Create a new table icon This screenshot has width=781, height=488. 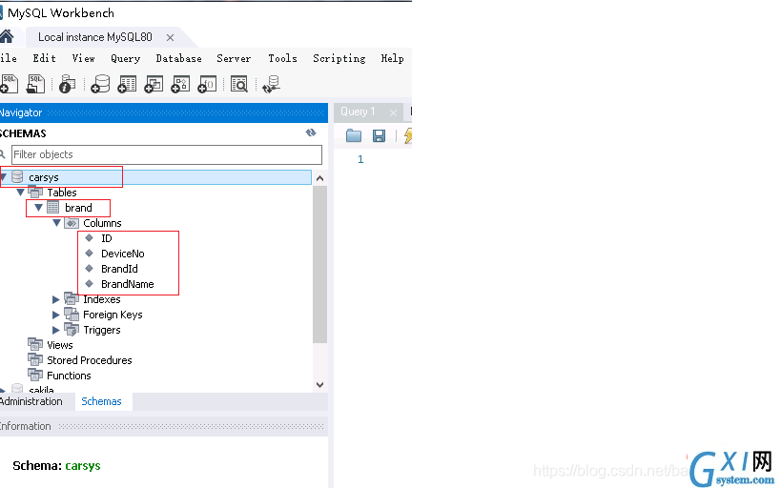click(127, 84)
